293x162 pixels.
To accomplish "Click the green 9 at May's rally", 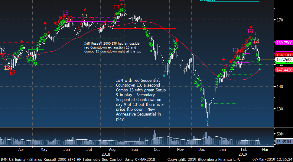I will (x=45, y=35).
